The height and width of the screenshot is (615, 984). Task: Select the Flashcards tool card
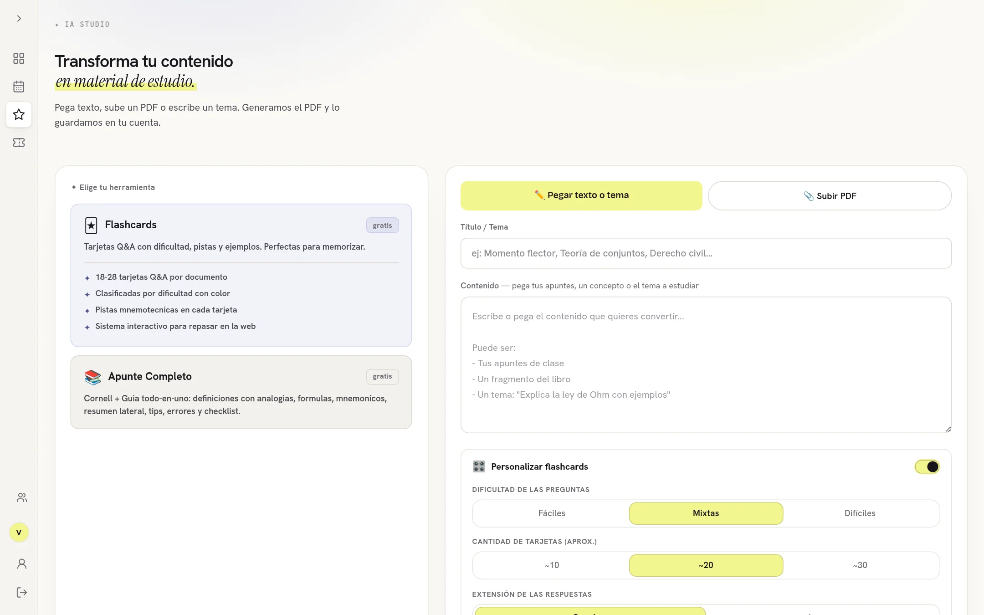241,275
